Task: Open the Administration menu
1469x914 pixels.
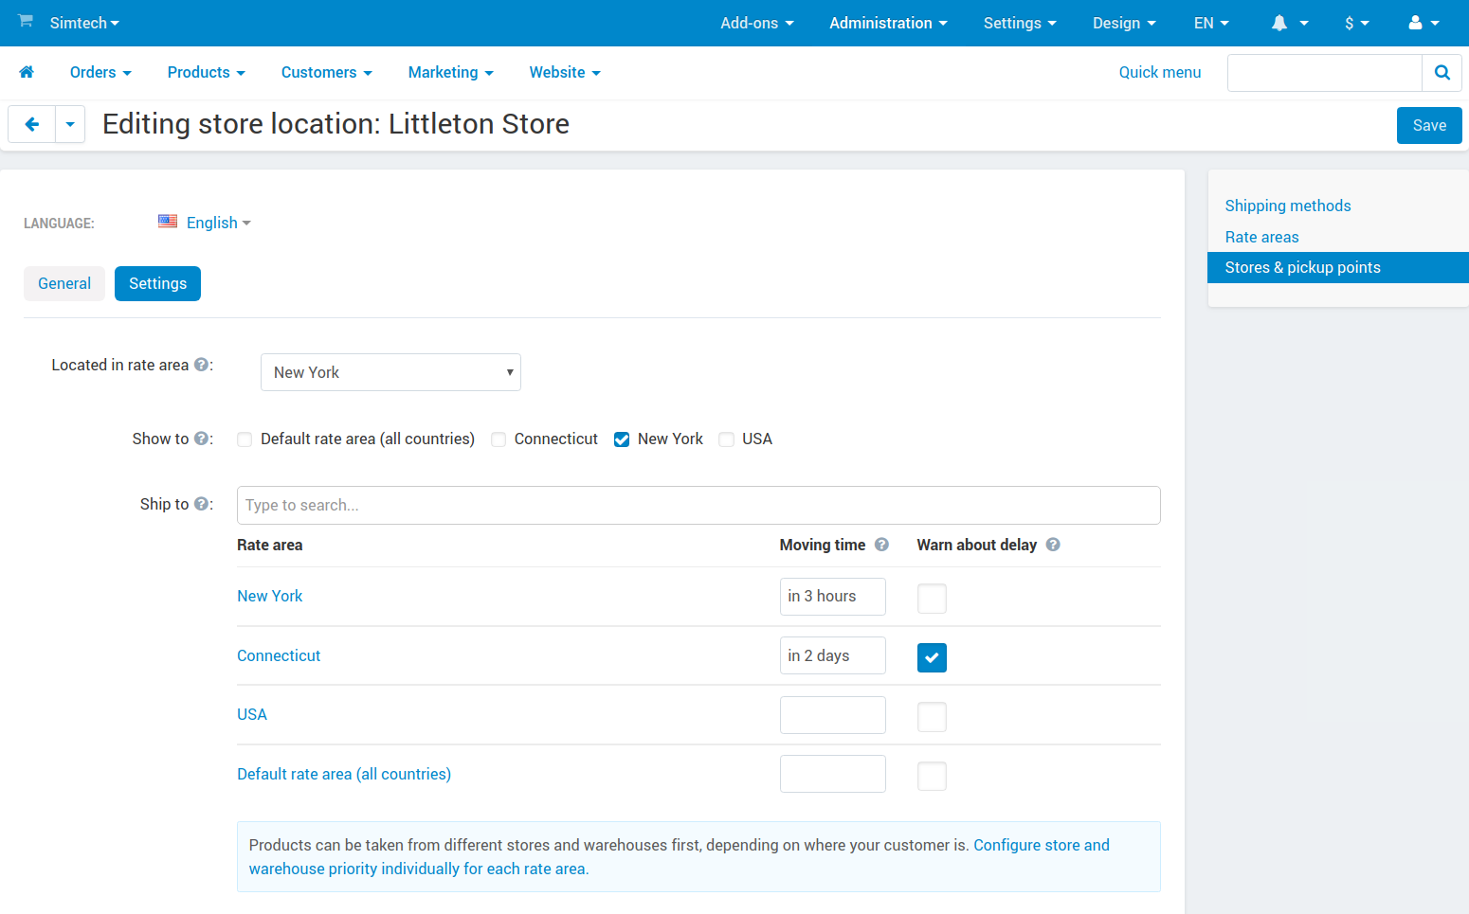Action: 888,23
